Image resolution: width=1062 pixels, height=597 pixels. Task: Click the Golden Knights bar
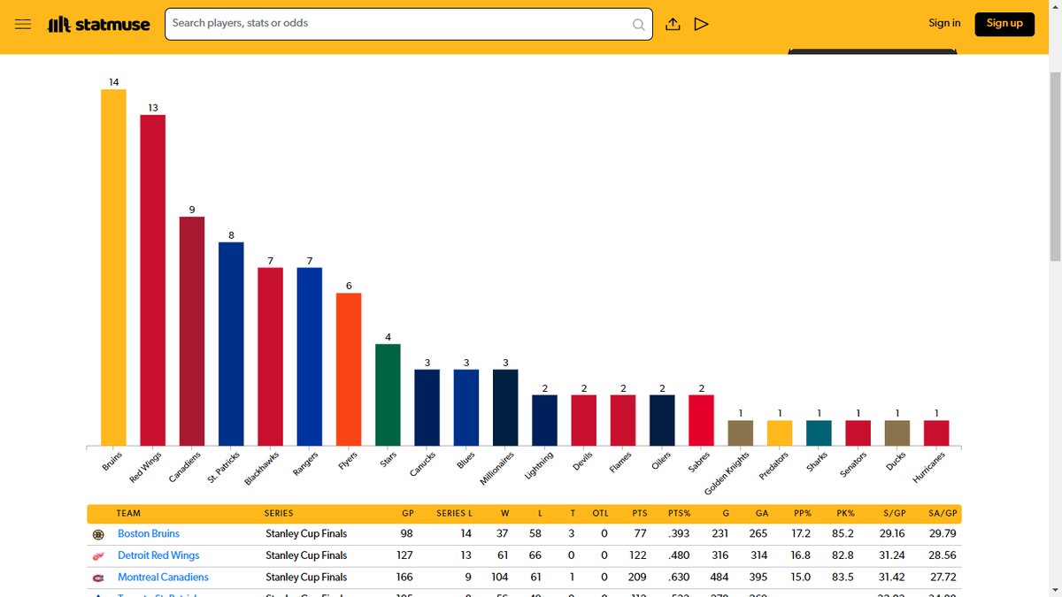741,432
